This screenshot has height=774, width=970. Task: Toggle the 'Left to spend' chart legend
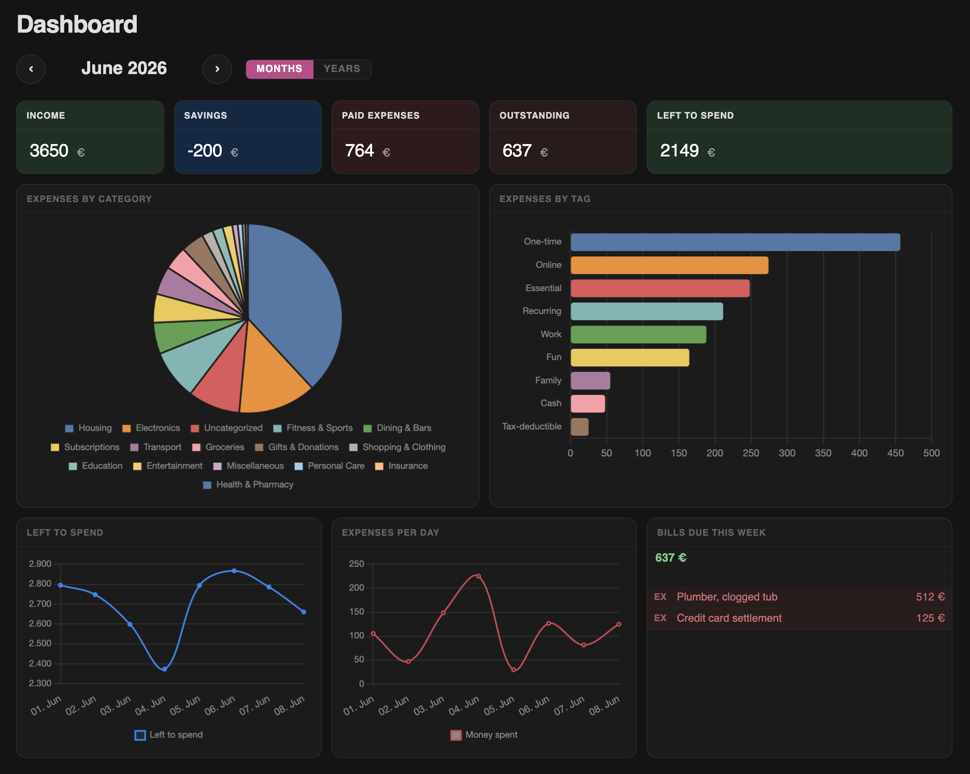pos(169,735)
